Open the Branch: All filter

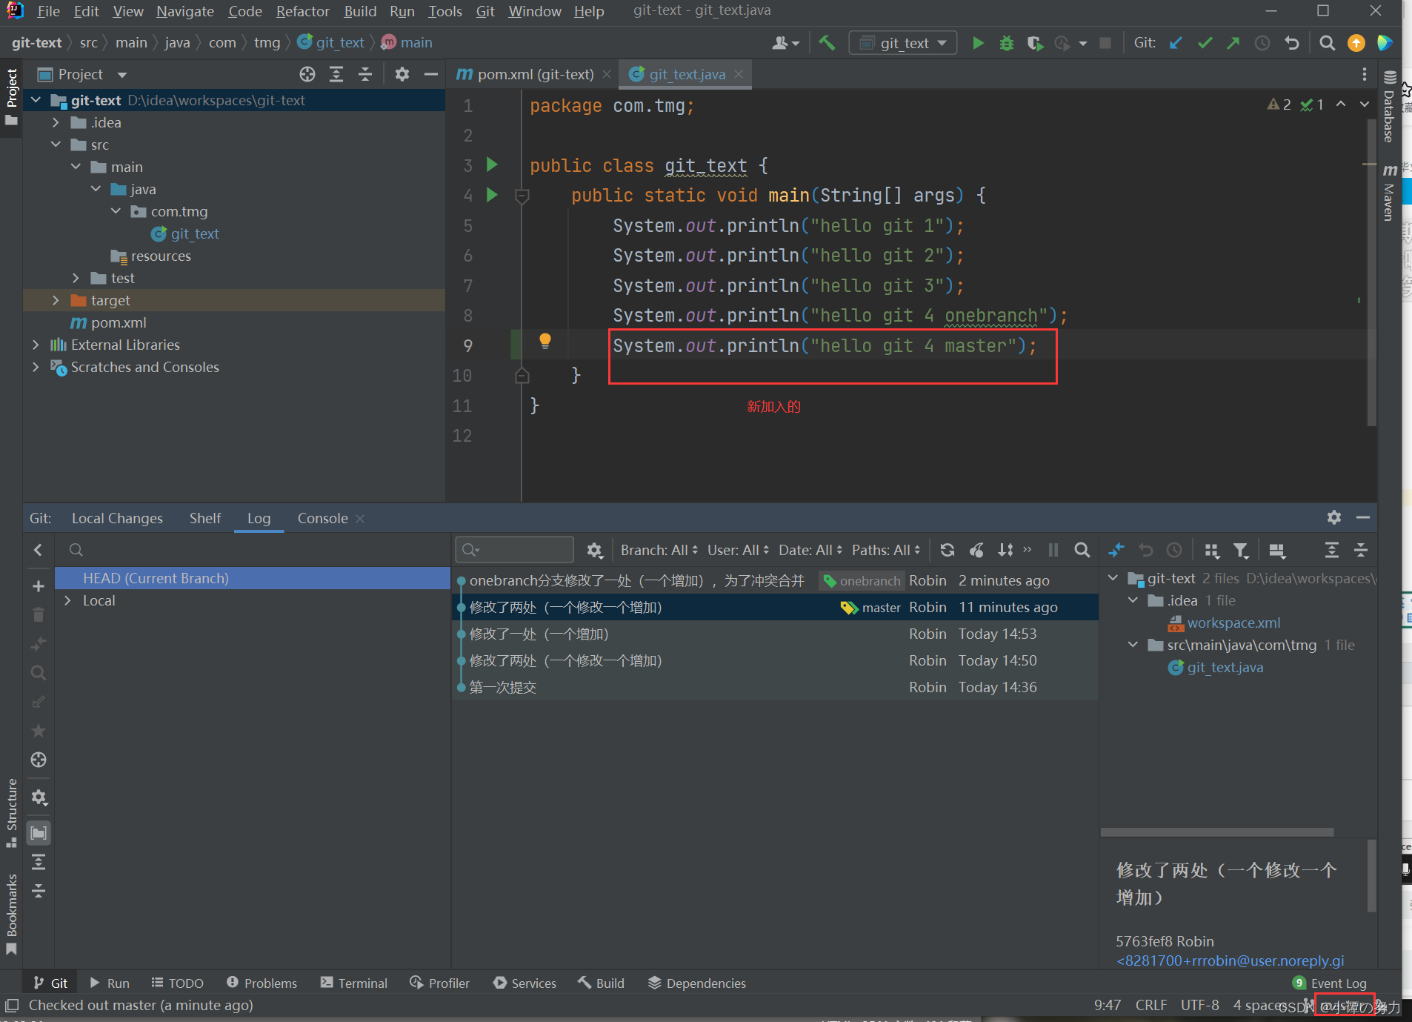(x=659, y=550)
